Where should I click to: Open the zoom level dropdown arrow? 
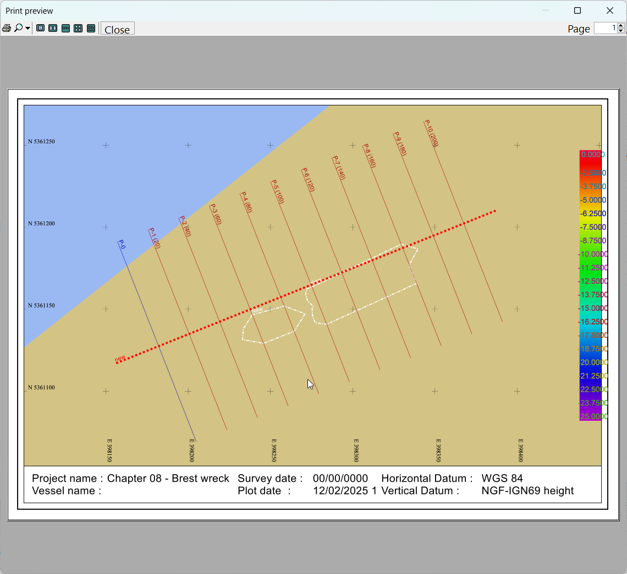(28, 29)
